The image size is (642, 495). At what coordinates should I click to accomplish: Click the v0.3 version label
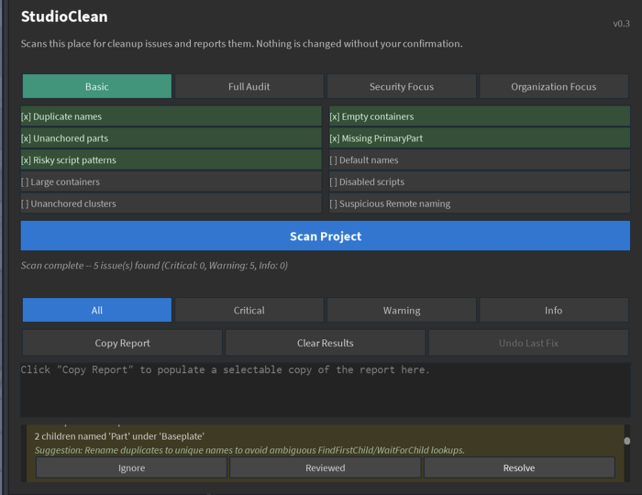[621, 23]
